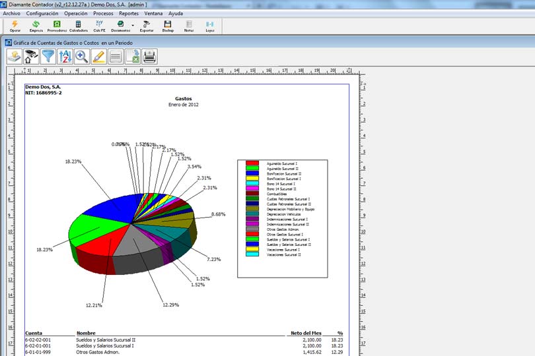Click legend label Combustibles
This screenshot has height=356, width=535.
277,194
